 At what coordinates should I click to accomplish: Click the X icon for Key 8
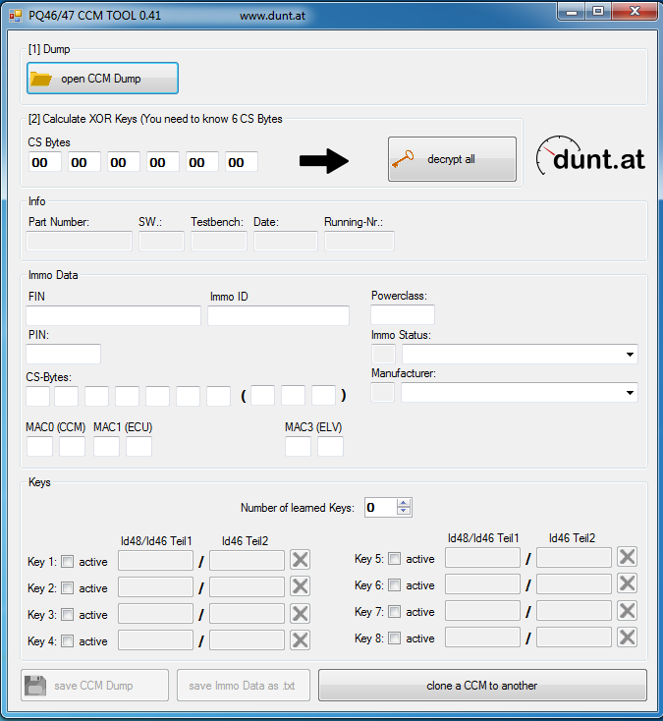tap(627, 637)
